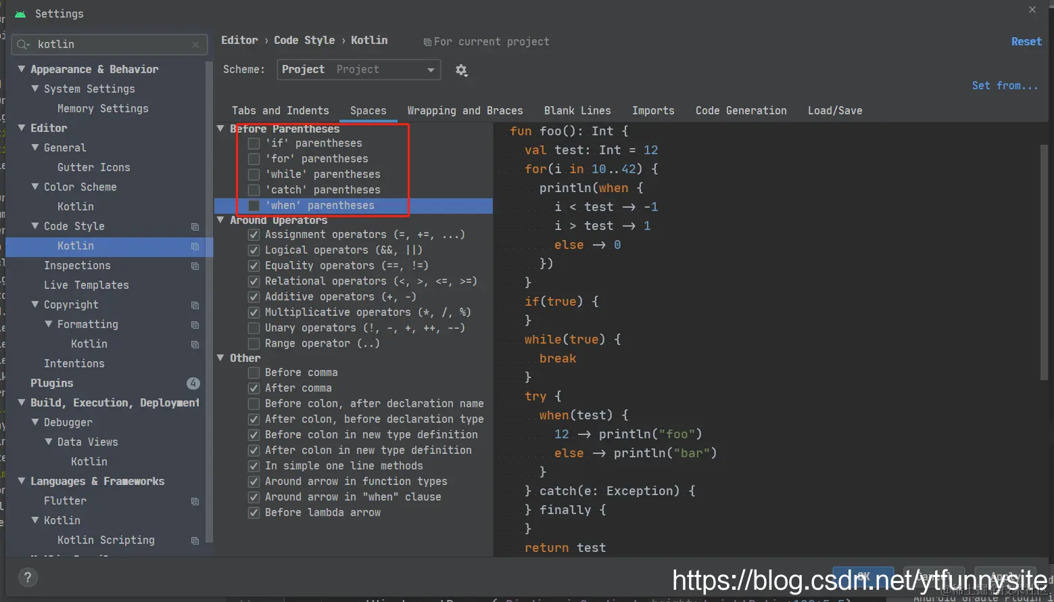Collapse the Editor tree node
This screenshot has width=1054, height=602.
coord(22,128)
